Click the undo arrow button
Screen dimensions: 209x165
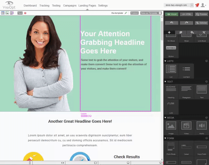[171, 23]
